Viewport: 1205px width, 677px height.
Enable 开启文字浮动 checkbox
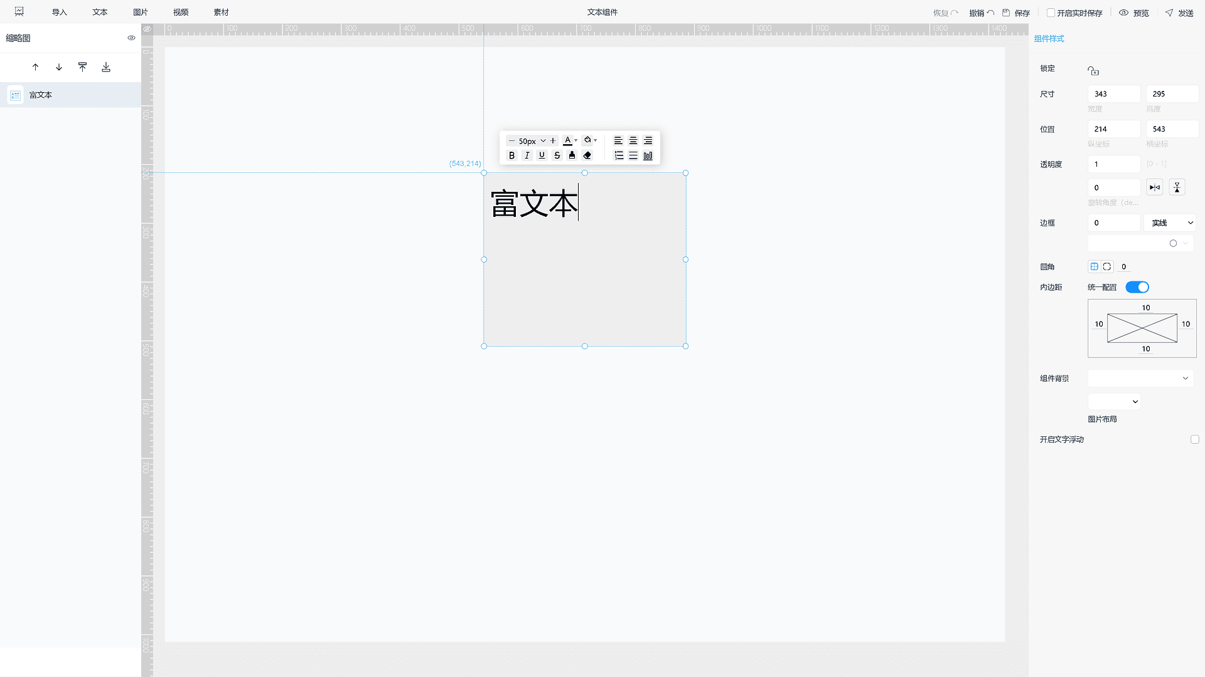[1194, 439]
